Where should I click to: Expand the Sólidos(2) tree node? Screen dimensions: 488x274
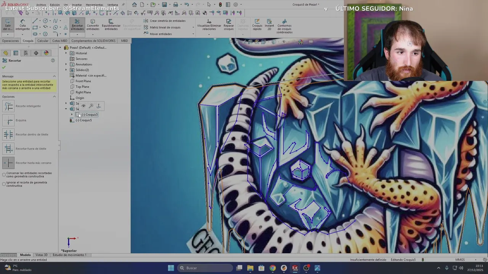(66, 70)
